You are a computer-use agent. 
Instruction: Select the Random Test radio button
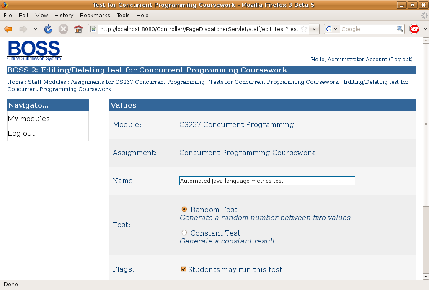[184, 209]
